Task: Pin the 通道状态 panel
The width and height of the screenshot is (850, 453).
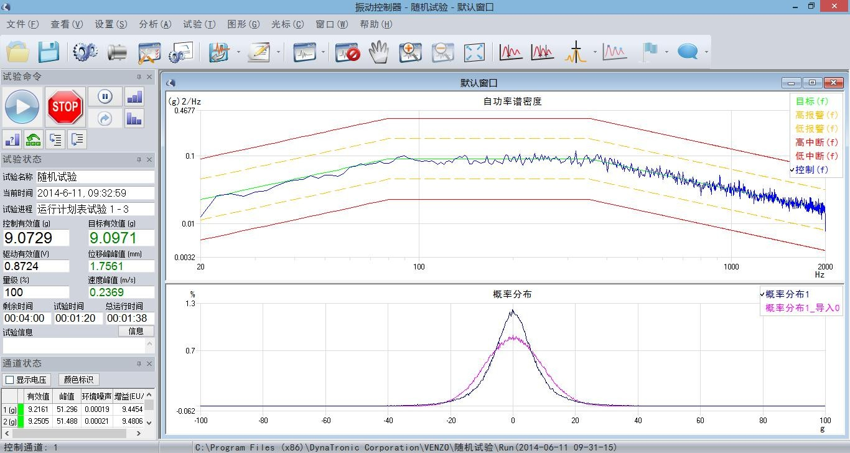Action: pyautogui.click(x=139, y=363)
